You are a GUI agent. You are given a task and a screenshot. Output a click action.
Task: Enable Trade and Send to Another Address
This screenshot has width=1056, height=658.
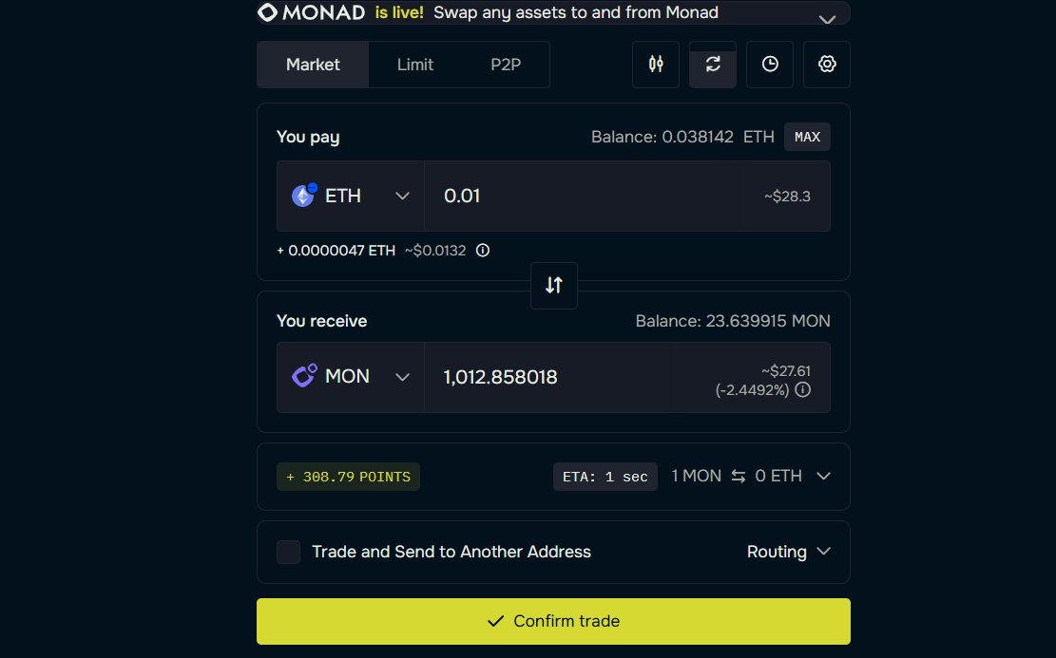click(x=288, y=552)
